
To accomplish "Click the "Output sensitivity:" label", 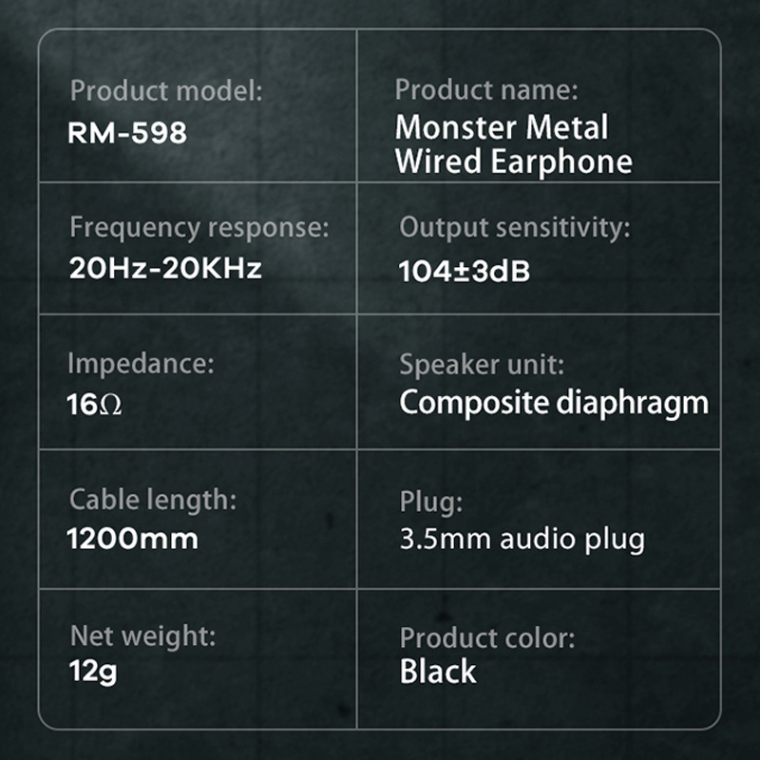I will (x=515, y=228).
